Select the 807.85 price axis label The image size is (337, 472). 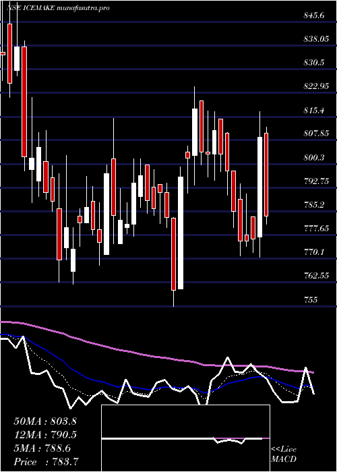coord(316,134)
